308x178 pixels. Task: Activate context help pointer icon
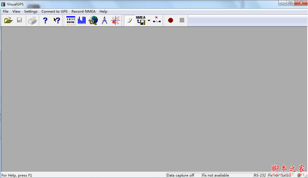(x=57, y=20)
